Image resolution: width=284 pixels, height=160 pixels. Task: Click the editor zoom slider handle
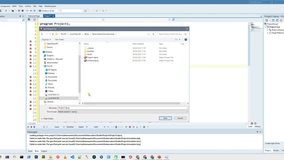point(116,127)
